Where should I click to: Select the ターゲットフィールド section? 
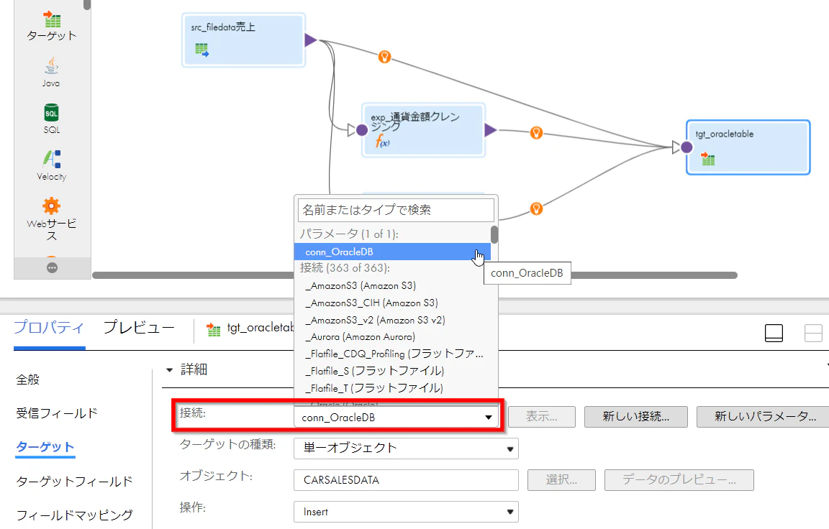tap(74, 482)
